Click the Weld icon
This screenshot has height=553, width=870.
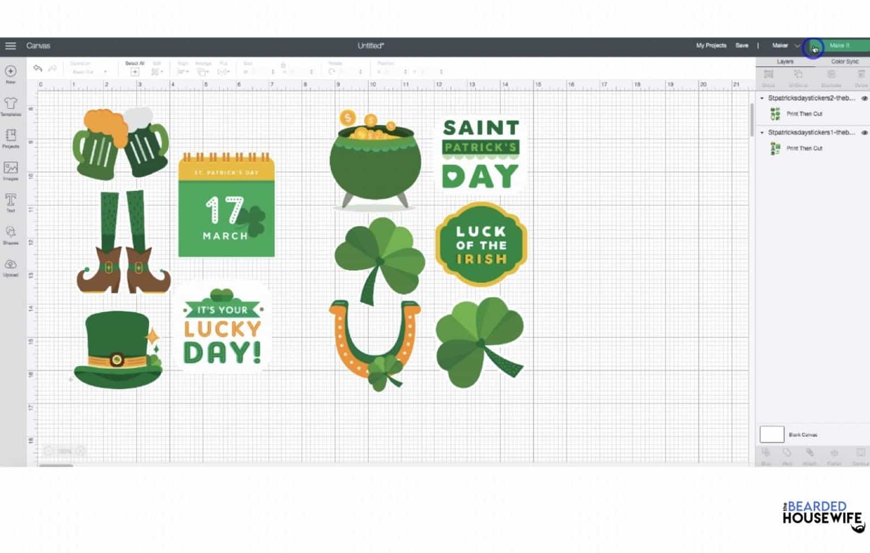(787, 453)
